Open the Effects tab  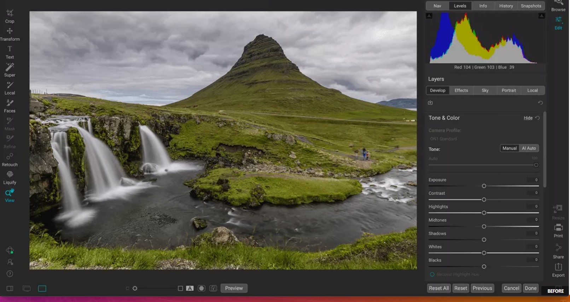click(x=461, y=90)
